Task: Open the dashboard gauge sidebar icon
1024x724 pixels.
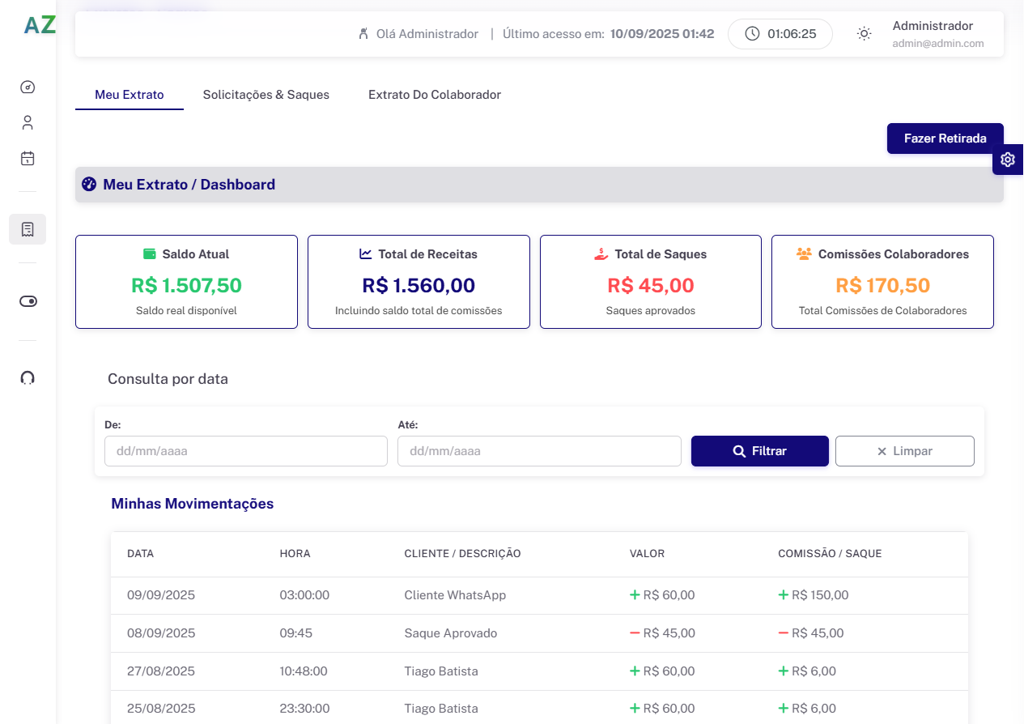Action: [x=28, y=87]
